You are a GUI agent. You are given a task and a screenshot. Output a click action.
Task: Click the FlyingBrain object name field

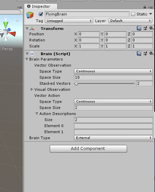click(x=87, y=14)
